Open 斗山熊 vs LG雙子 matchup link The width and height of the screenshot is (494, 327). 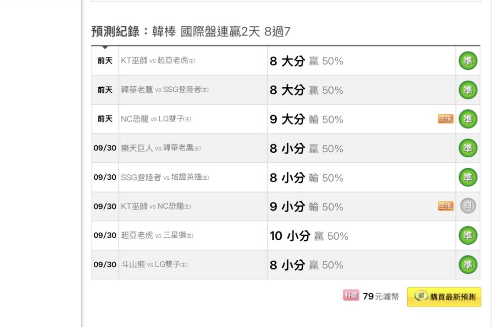click(154, 265)
